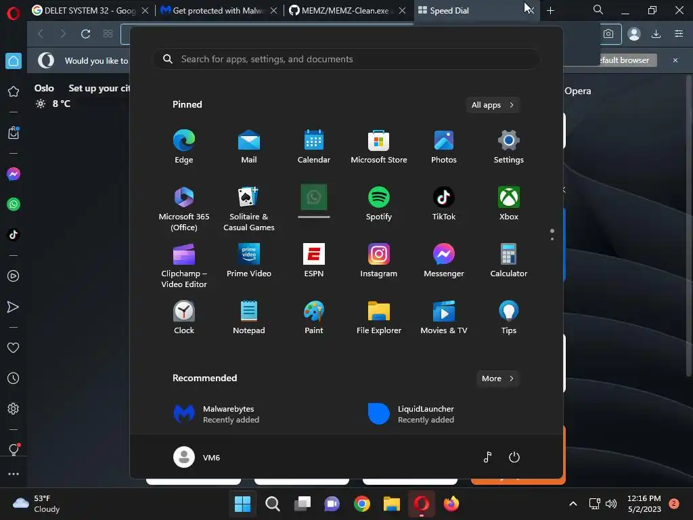Launch Google Chrome from taskbar
The height and width of the screenshot is (520, 693).
362,504
